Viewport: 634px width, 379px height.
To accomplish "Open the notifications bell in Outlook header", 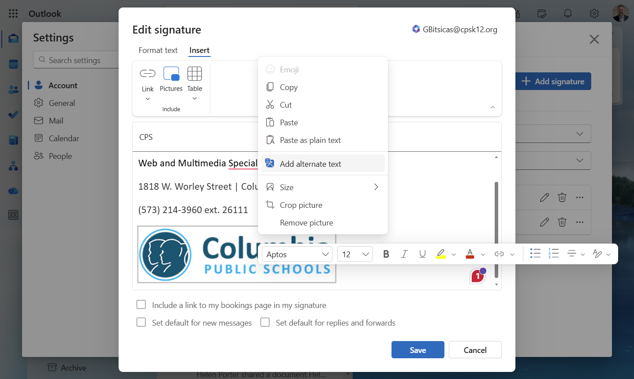I will [568, 14].
